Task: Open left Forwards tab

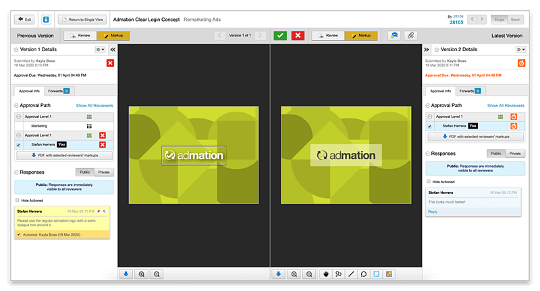Action: (59, 91)
